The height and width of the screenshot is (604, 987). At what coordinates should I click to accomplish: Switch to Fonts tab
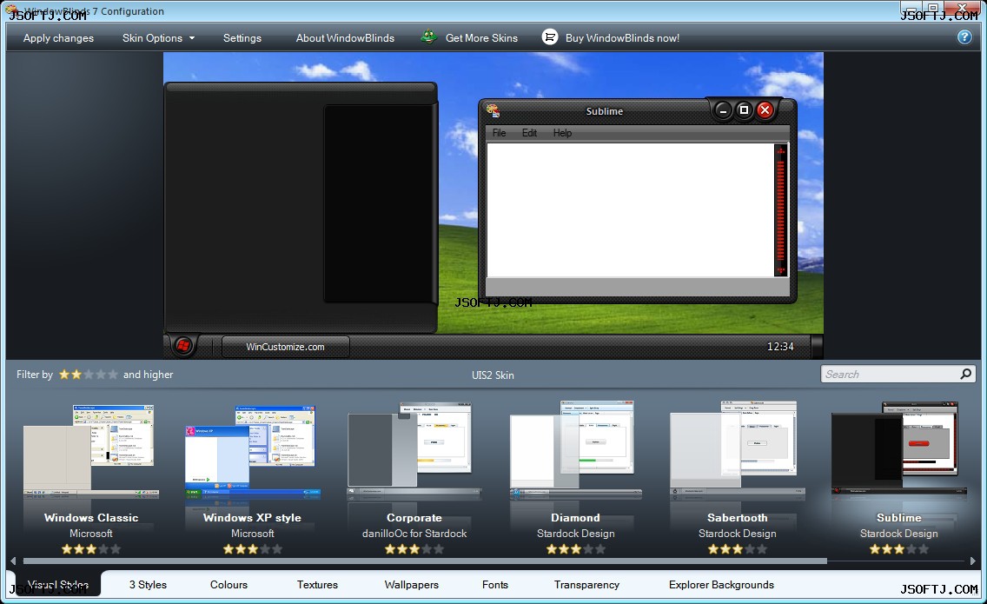494,585
